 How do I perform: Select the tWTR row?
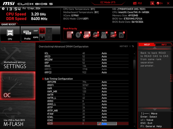tap(88, 95)
